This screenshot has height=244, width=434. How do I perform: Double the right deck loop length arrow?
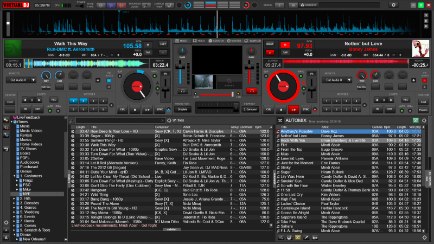pos(391,100)
